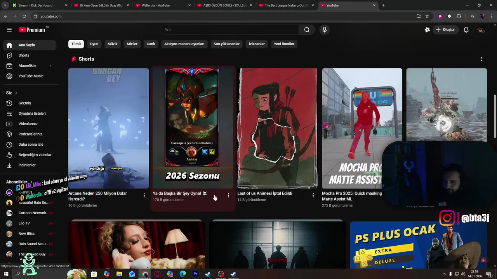
Task: Select the Tümü filter chip
Action: (x=76, y=44)
